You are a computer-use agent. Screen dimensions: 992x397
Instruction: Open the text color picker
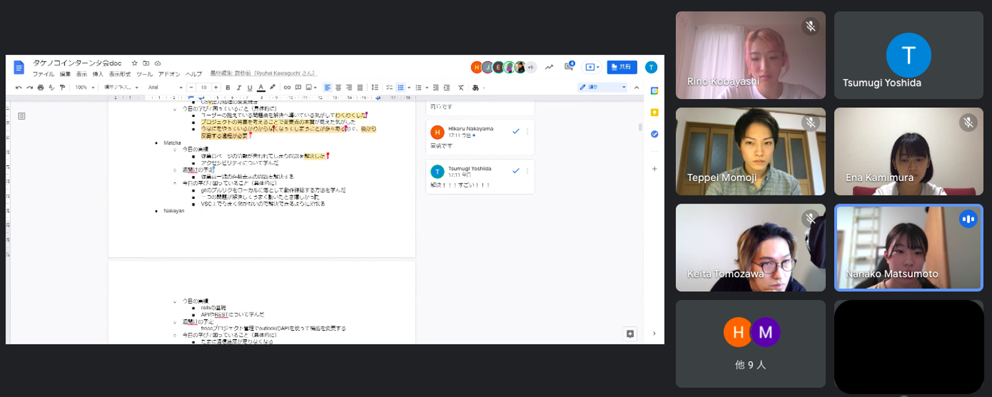(x=260, y=87)
